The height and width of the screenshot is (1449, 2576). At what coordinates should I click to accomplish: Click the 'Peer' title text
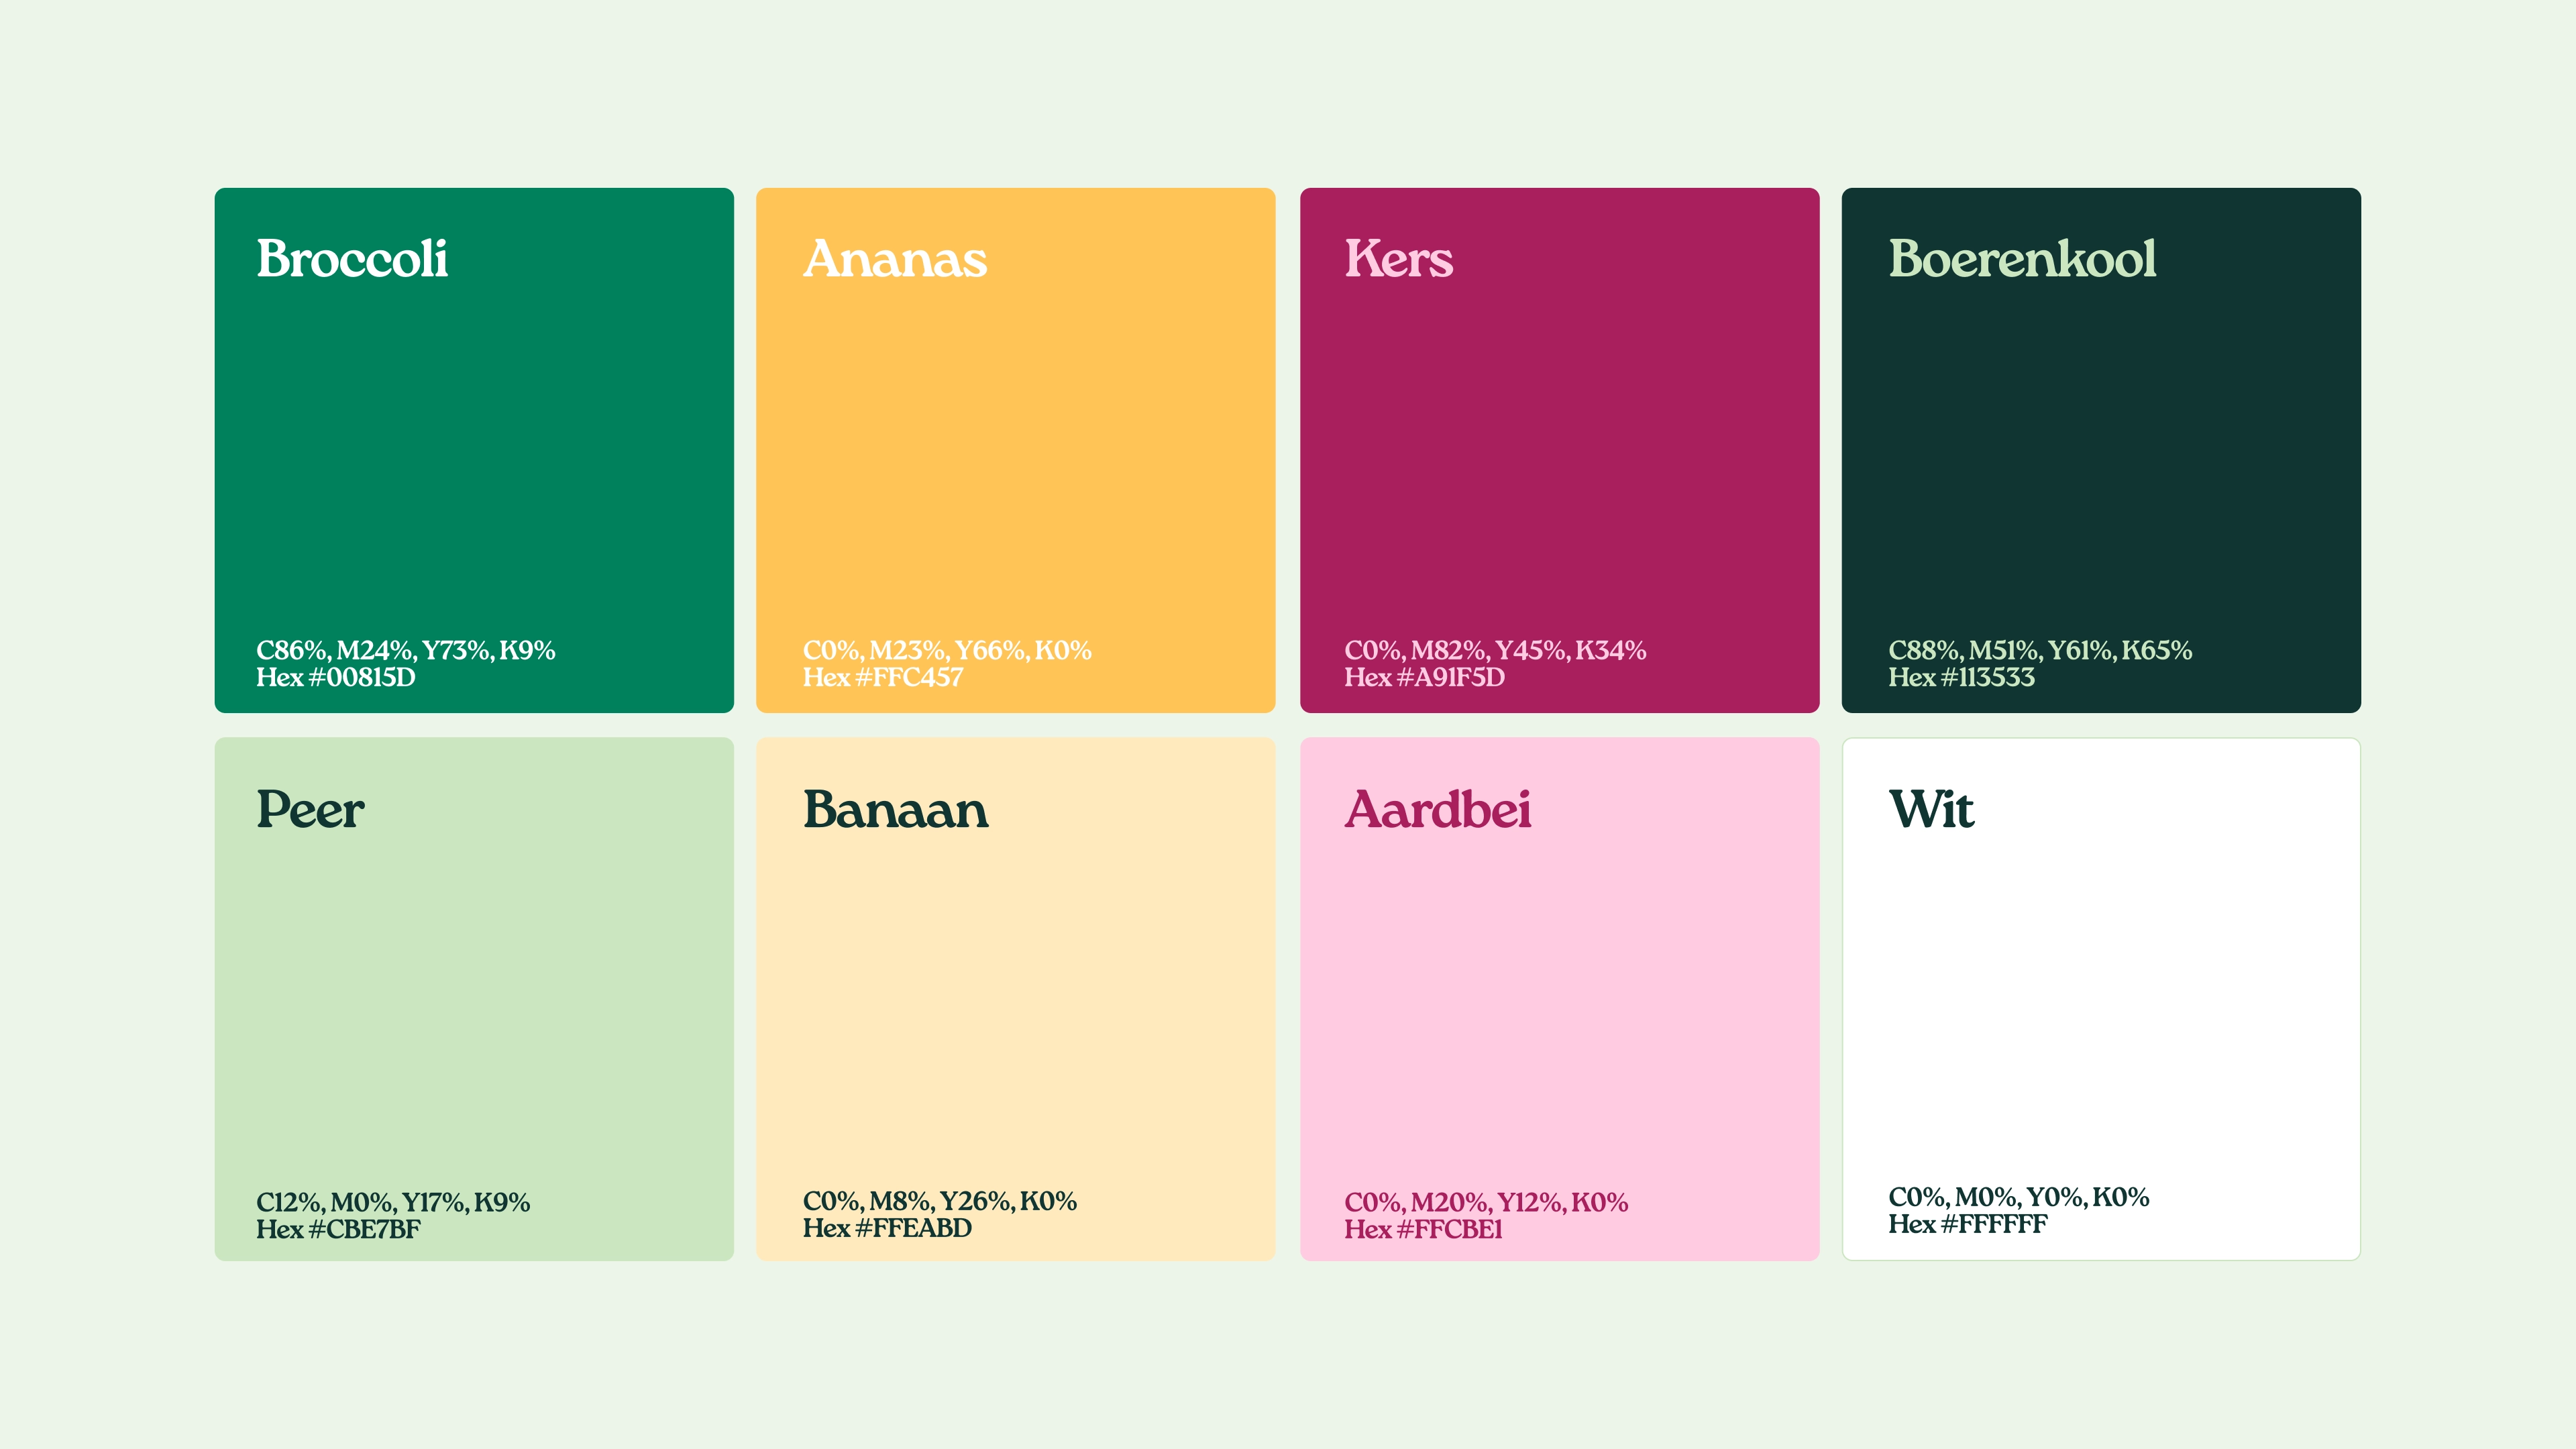[310, 809]
